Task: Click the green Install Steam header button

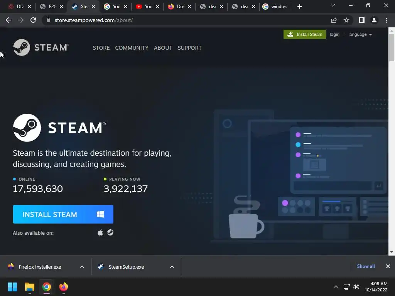Action: point(305,34)
